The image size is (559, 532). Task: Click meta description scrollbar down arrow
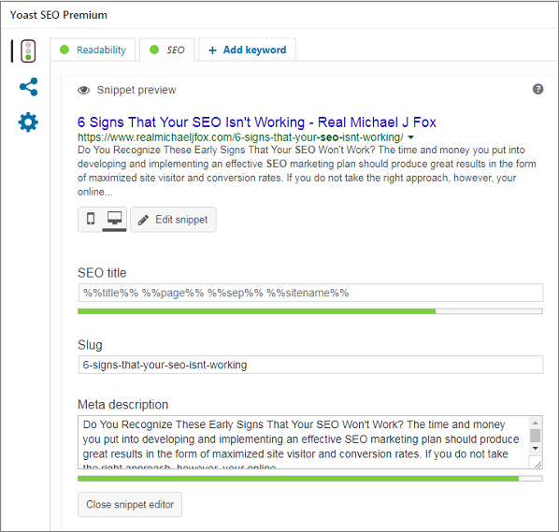(535, 448)
